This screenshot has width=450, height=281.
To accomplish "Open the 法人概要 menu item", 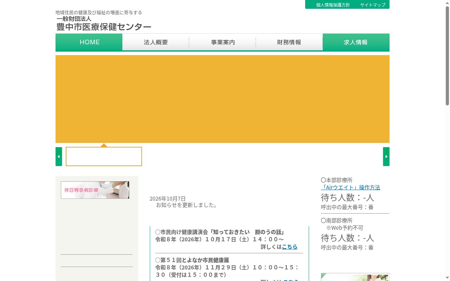I will point(156,42).
